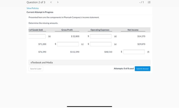Open the question list icon
Viewport: 179px width, 108px height.
pos(149,2)
